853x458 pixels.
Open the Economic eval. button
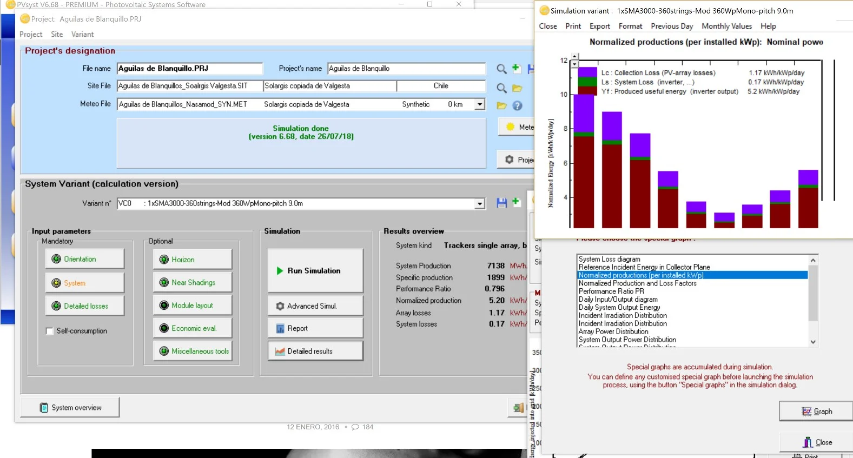[193, 328]
